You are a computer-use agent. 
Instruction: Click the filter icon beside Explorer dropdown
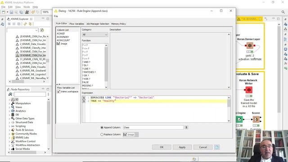click(42, 30)
